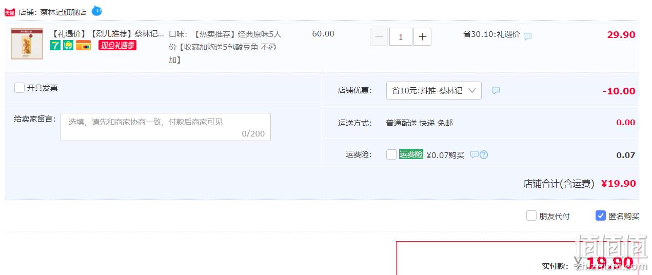Enable the 运费险 shipping insurance checkbox

(x=391, y=154)
